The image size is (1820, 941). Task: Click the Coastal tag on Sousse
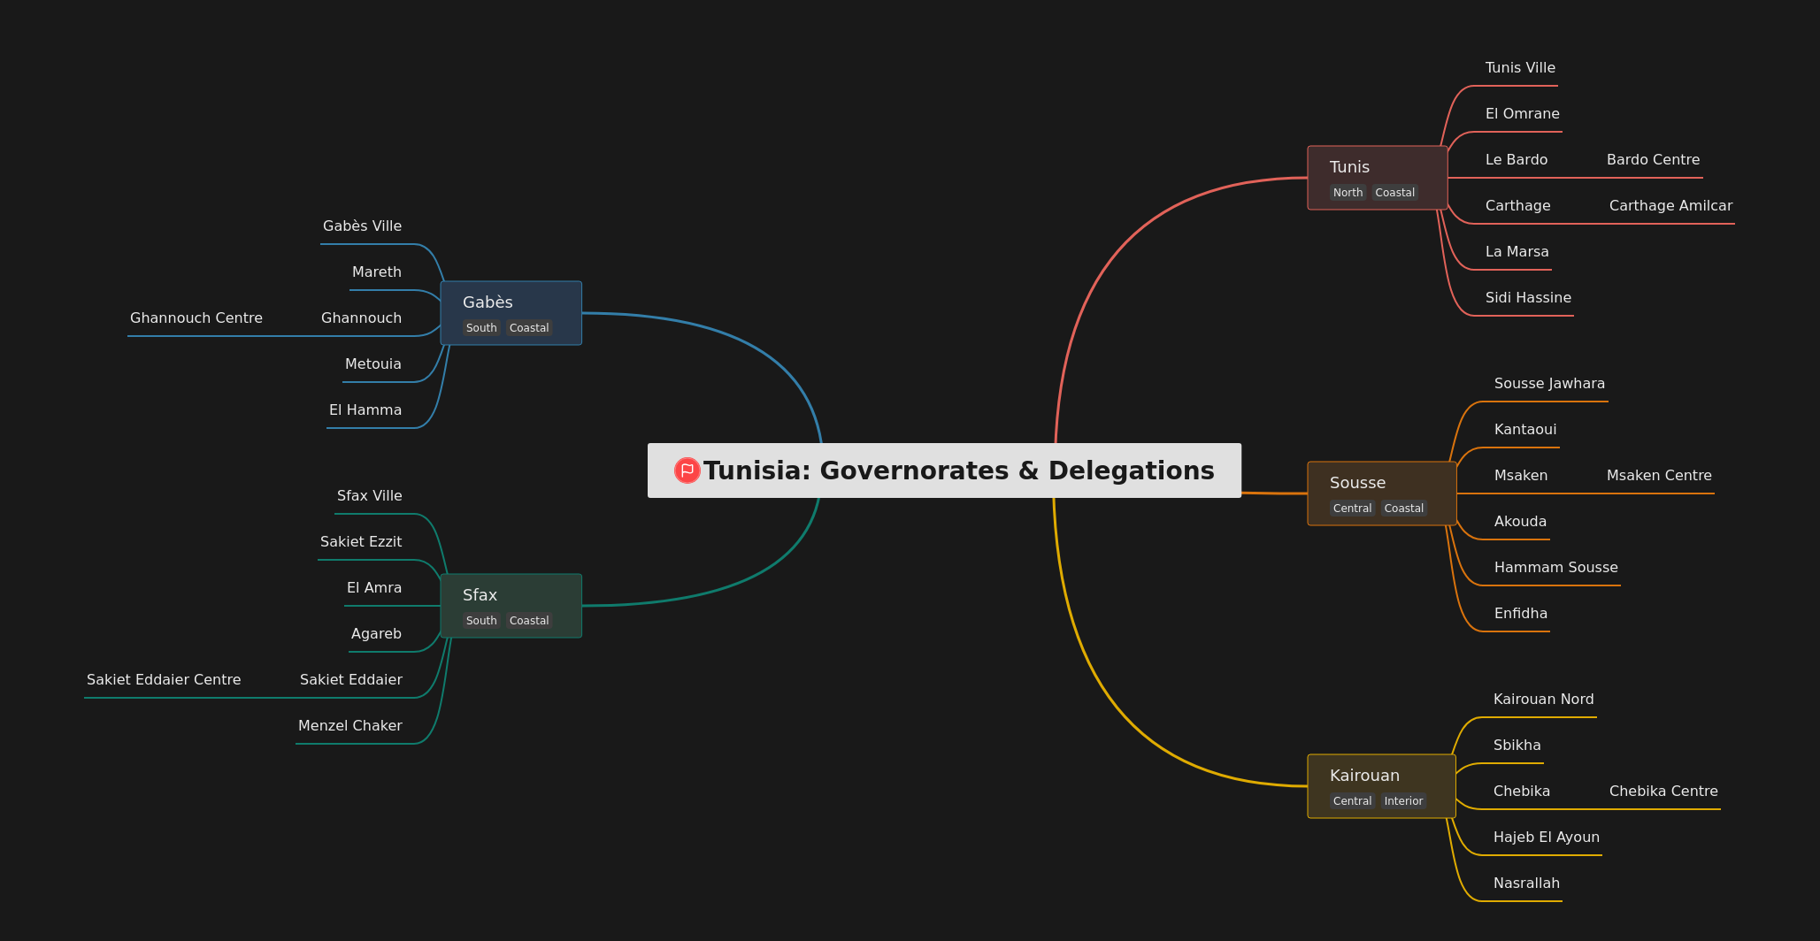pyautogui.click(x=1403, y=509)
